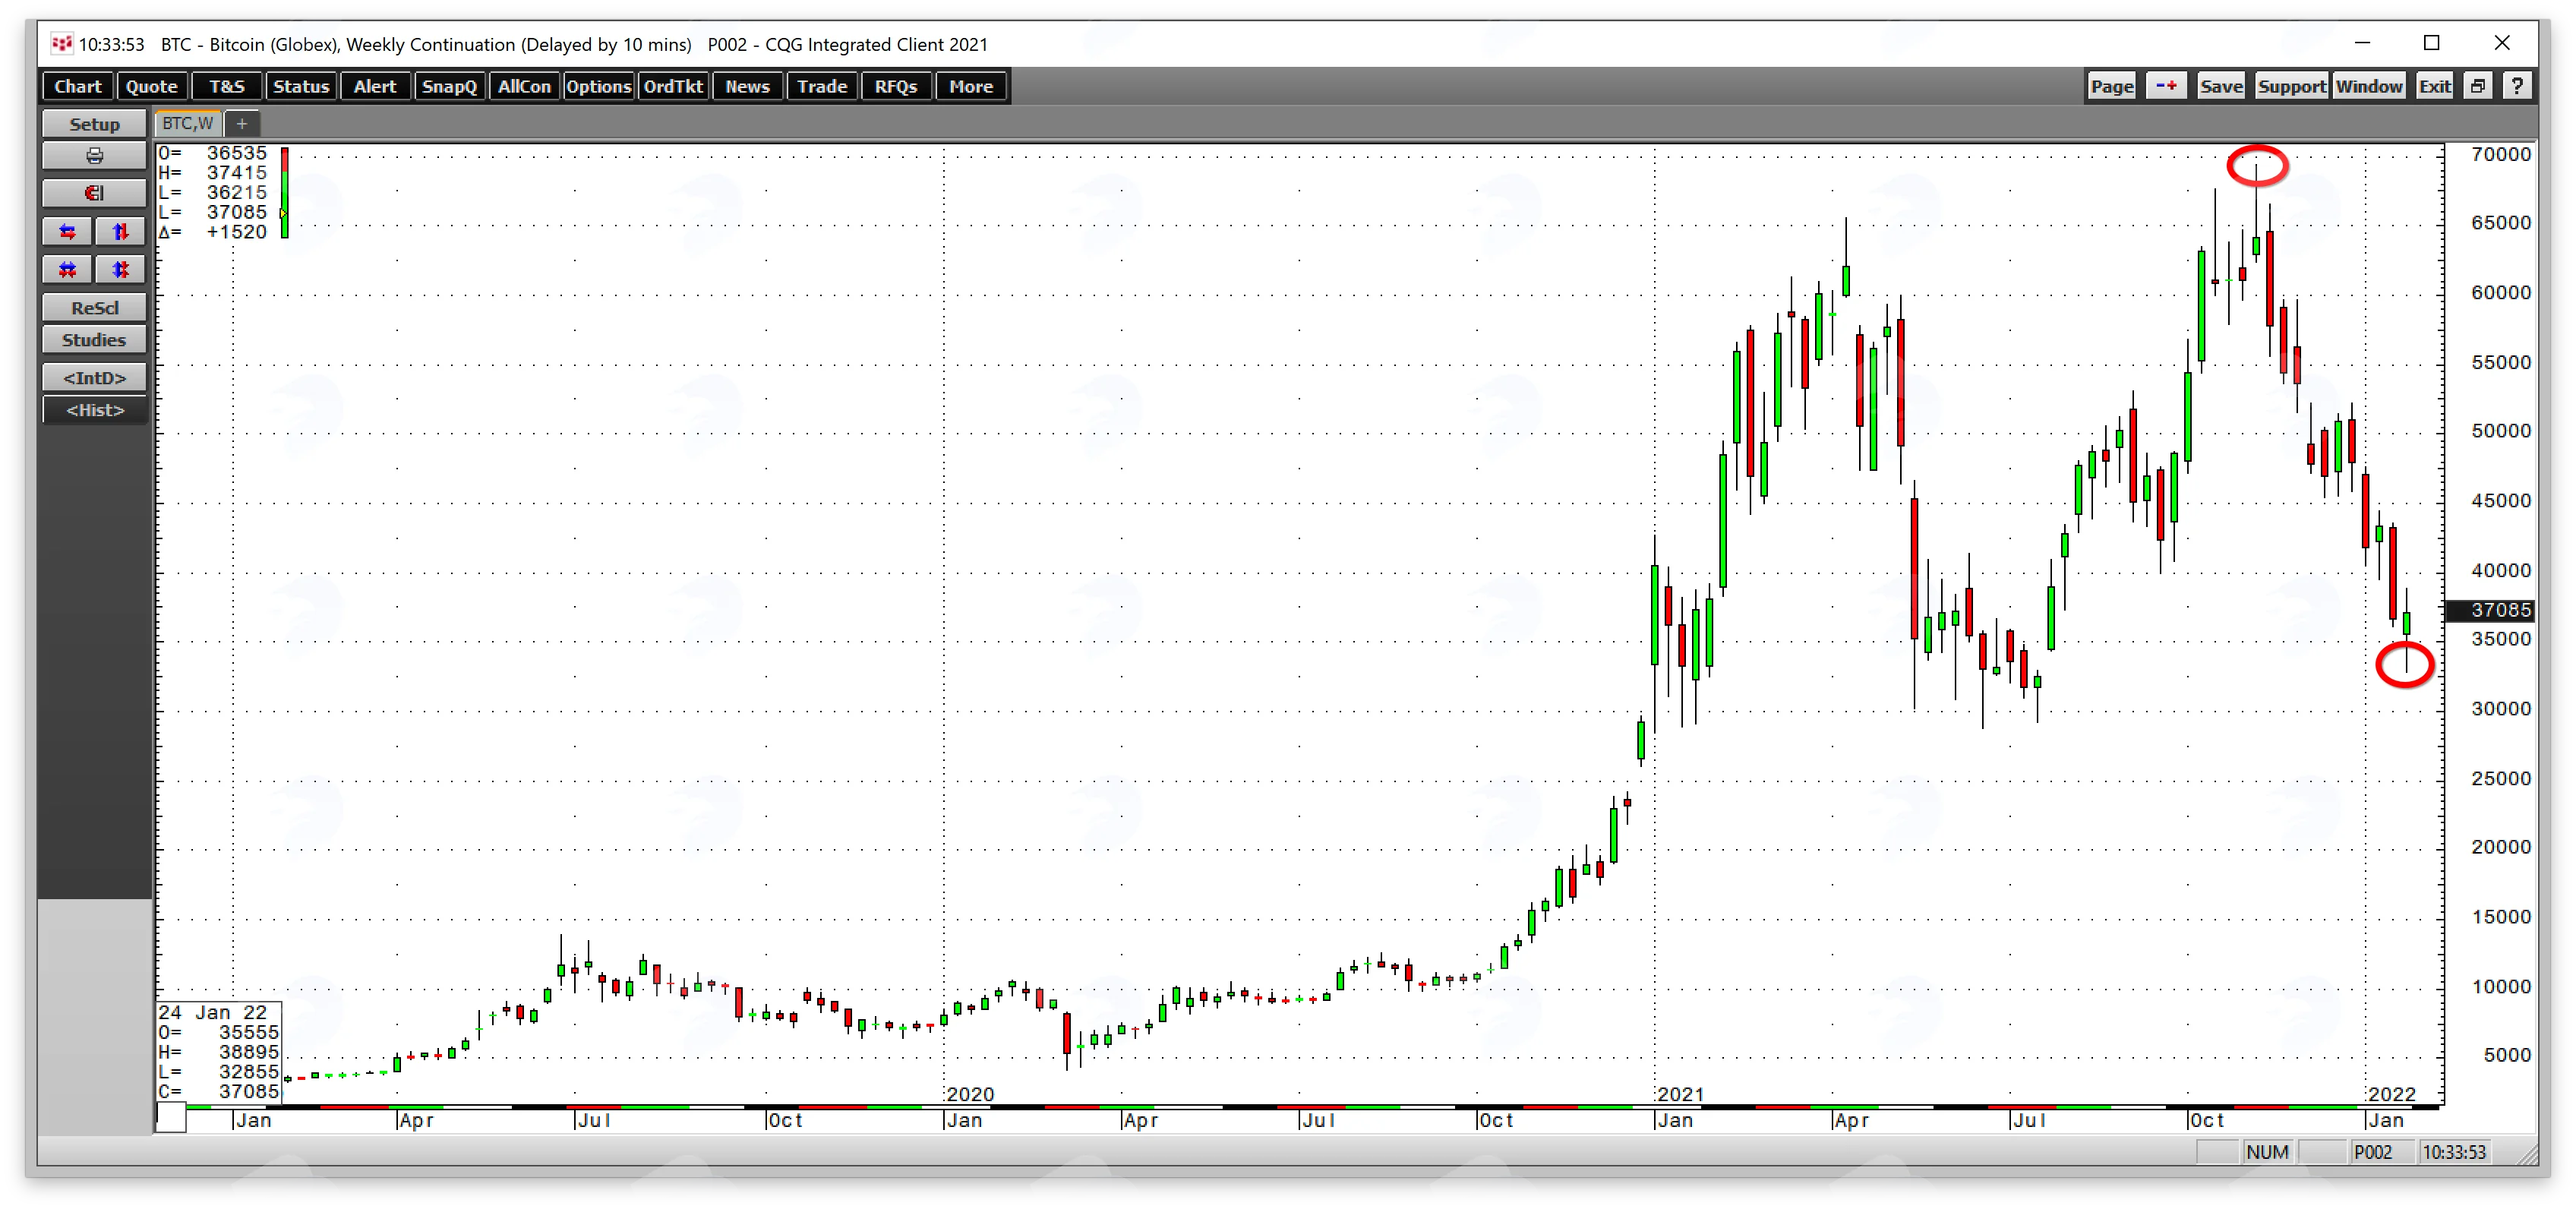Open the Window menu
2576x1209 pixels.
click(2369, 86)
